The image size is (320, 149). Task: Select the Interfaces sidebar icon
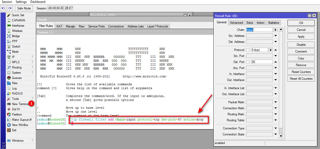[x=9, y=26]
